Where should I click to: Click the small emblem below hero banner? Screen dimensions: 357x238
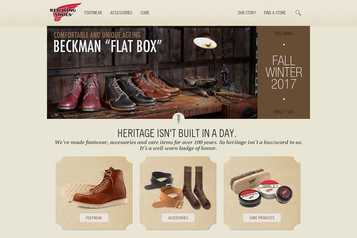[178, 118]
